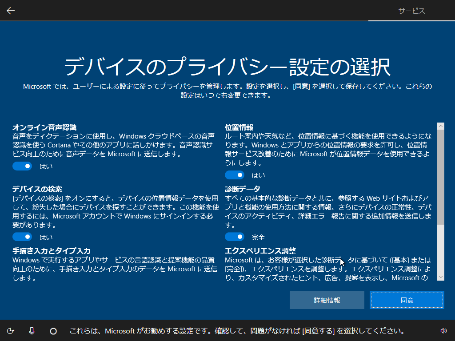Switch off the 位置情報 toggle
Image resolution: width=455 pixels, height=341 pixels.
235,174
